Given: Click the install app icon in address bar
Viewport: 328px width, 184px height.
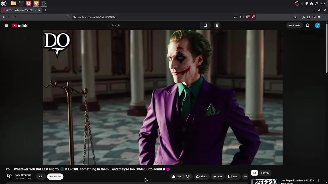Looking at the screenshot, I should pyautogui.click(x=235, y=17).
